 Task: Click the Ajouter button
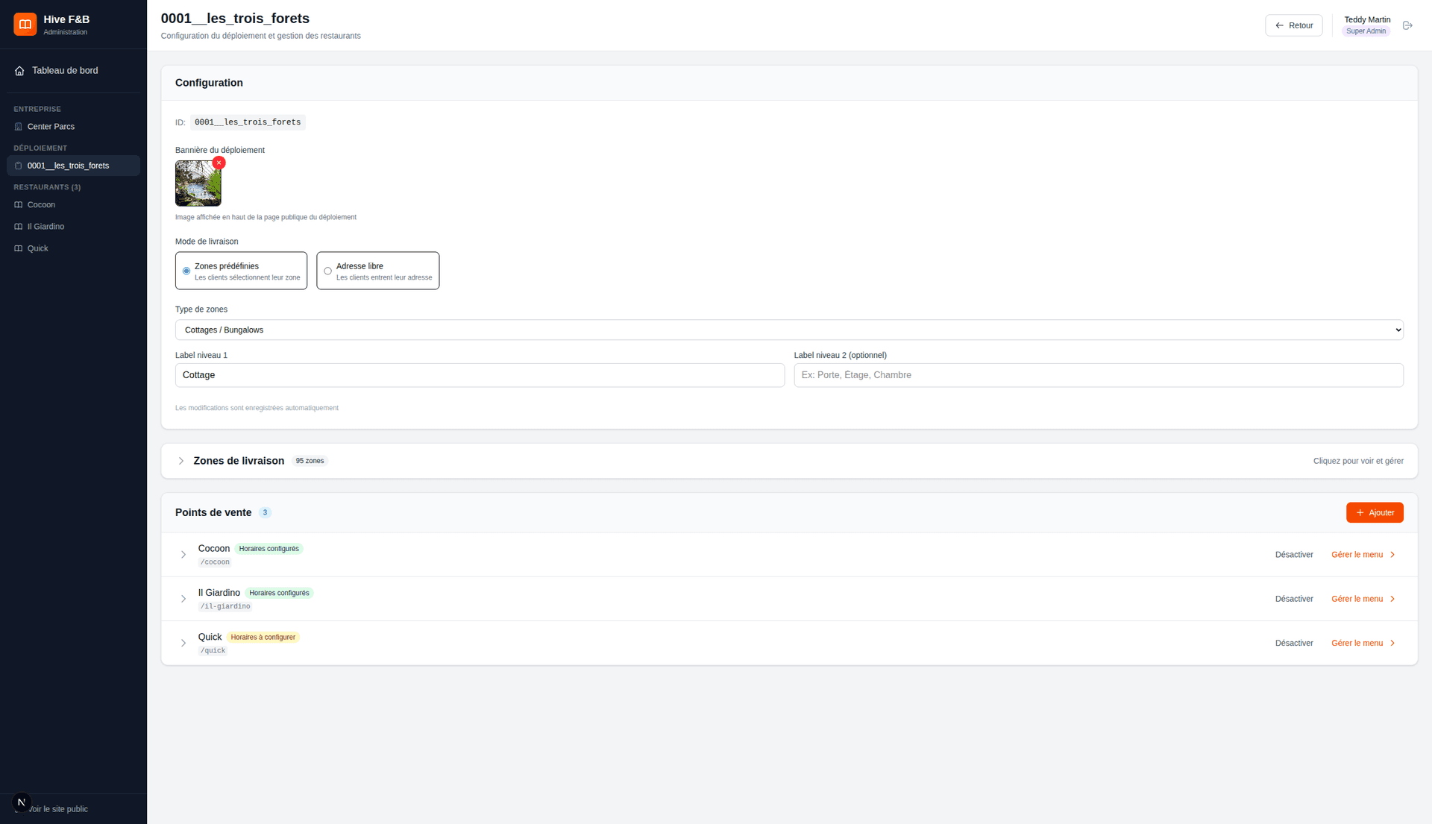(1375, 512)
